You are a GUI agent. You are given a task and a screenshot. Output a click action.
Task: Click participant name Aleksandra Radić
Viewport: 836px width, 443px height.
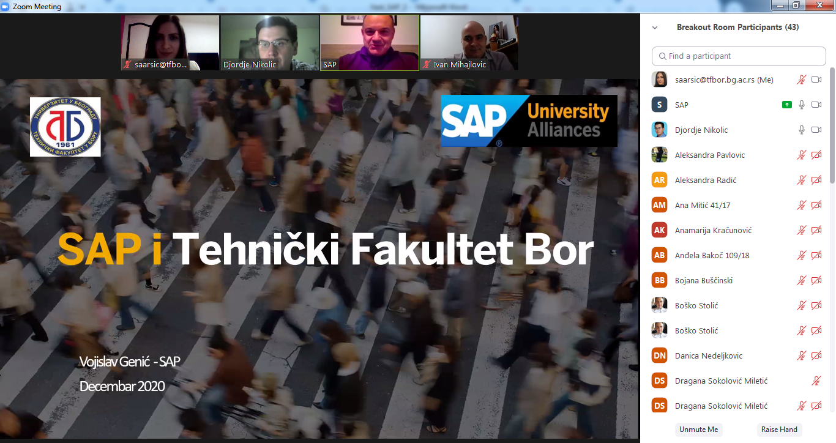point(706,180)
